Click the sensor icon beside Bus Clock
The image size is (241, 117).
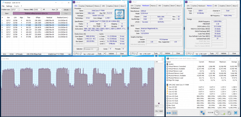167,105
